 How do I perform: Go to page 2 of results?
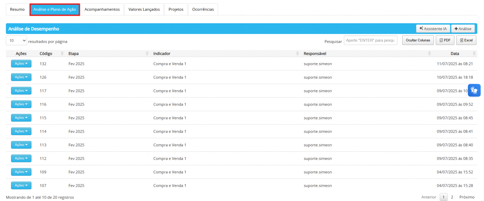tap(452, 197)
